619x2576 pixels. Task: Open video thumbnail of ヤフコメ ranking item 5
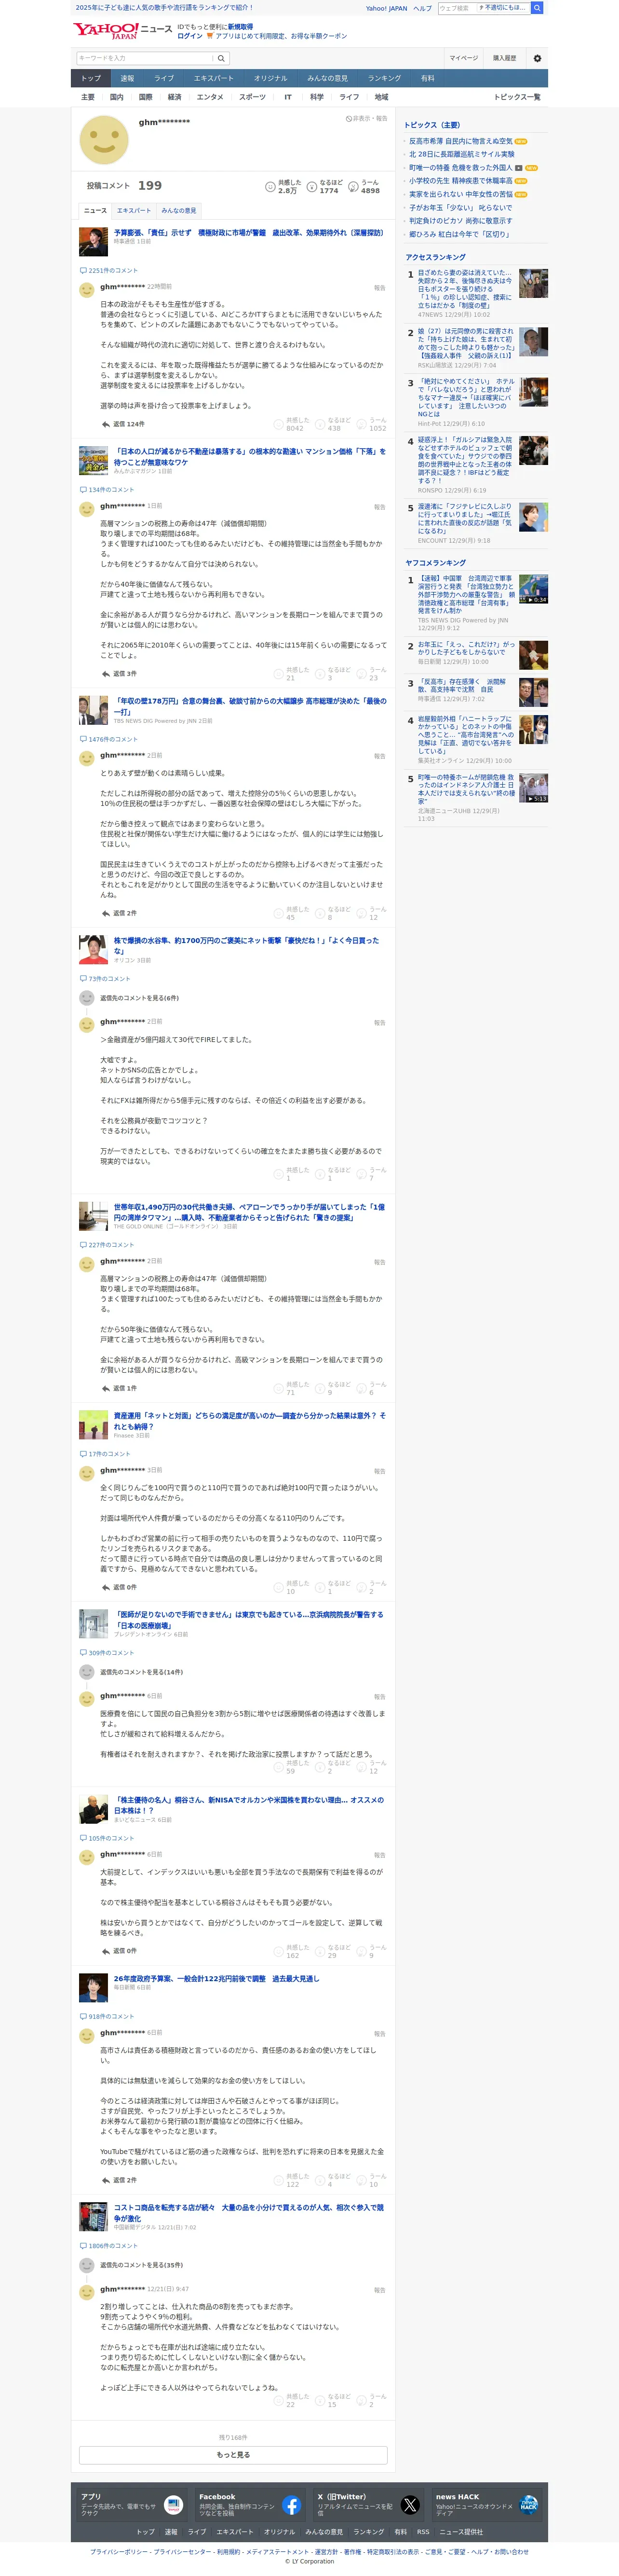coord(533,788)
